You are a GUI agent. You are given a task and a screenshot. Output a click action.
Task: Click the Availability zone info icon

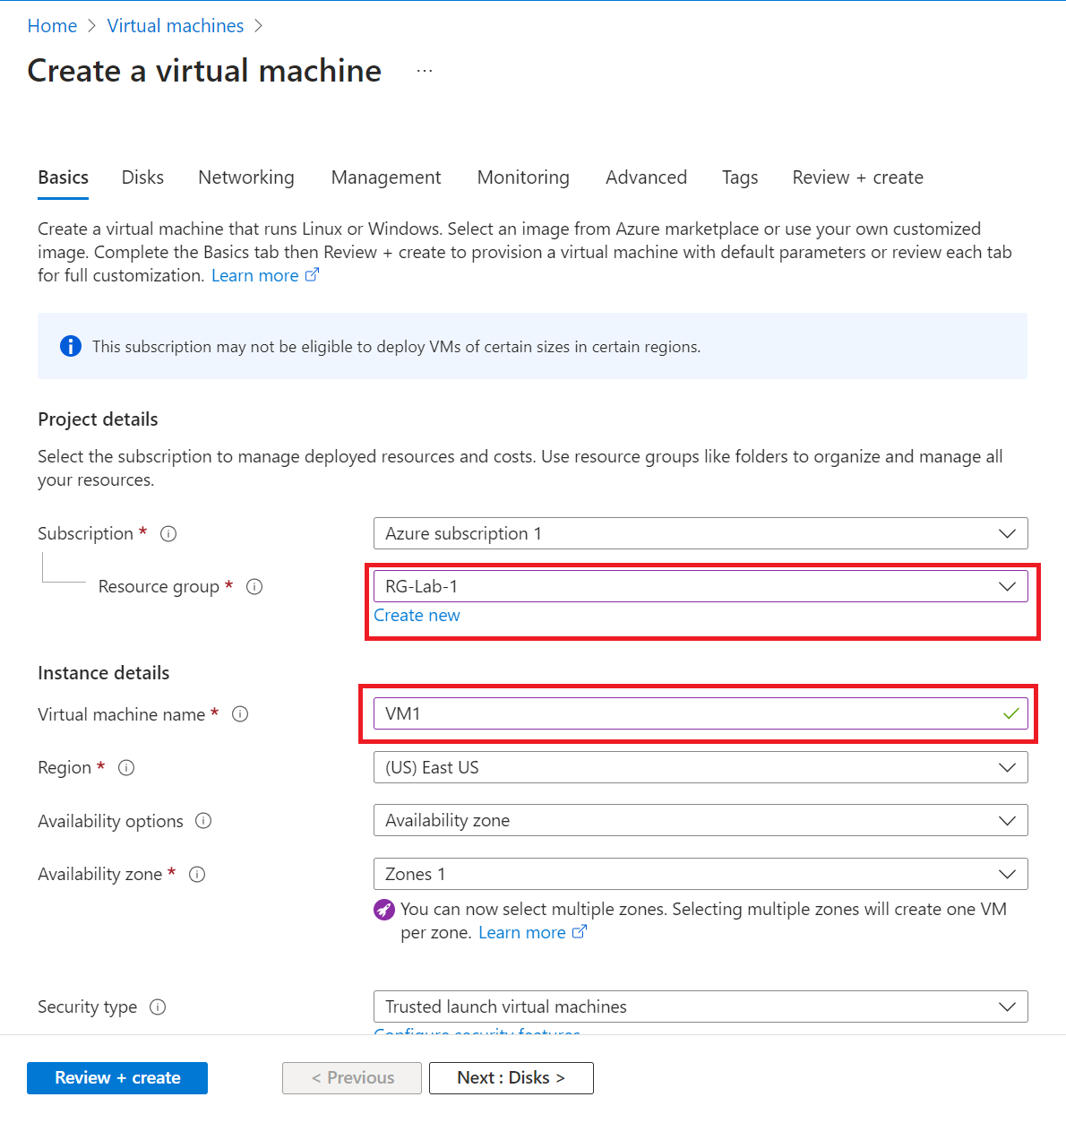[197, 874]
